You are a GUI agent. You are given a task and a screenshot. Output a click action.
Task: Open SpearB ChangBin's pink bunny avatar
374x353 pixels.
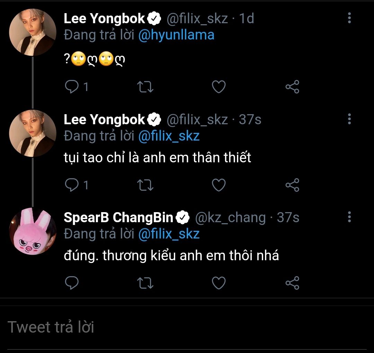33,232
